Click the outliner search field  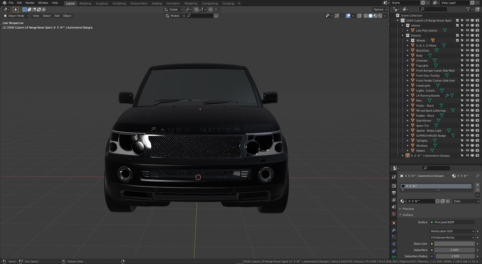433,9
